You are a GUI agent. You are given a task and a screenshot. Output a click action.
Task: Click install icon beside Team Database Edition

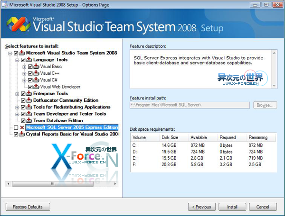[29, 120]
